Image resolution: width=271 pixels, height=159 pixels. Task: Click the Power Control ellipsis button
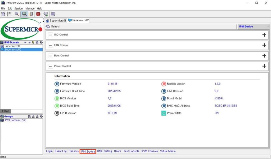51,66
